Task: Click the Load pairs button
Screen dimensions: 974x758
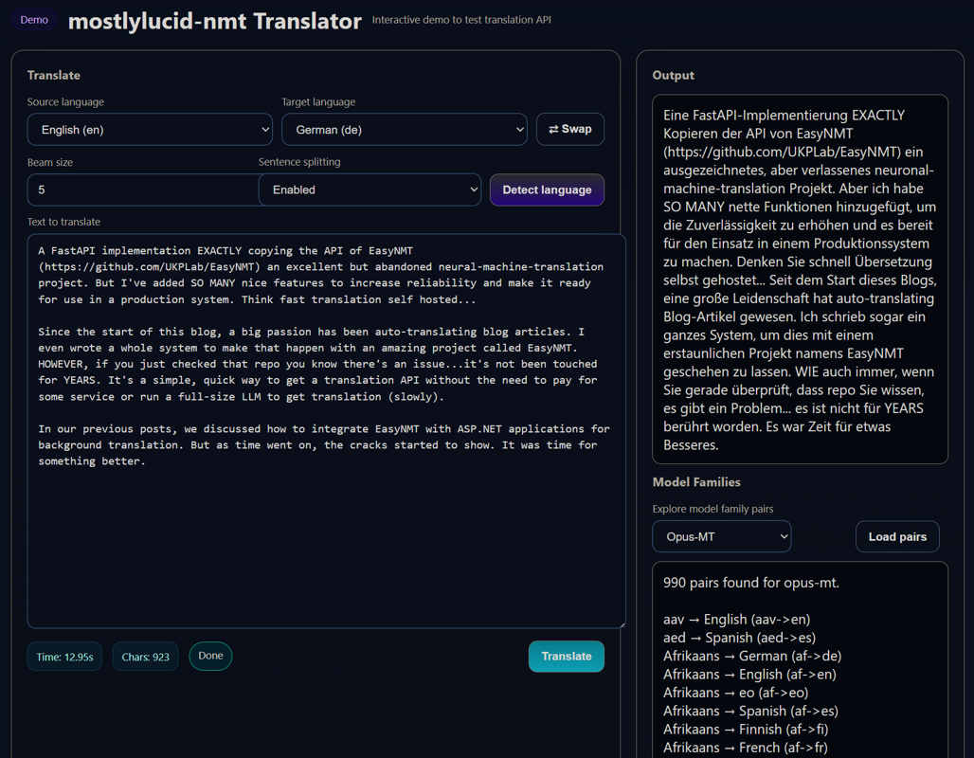Action: [x=897, y=536]
